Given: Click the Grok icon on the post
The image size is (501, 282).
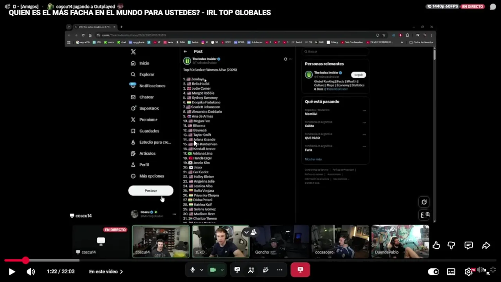Looking at the screenshot, I should pos(285,59).
